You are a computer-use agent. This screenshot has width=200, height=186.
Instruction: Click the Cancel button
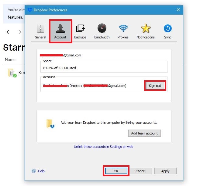[x=141, y=171]
